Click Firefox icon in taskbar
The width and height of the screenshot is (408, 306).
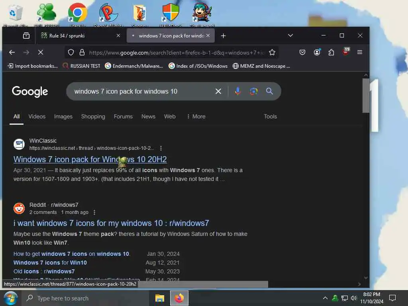pyautogui.click(x=179, y=298)
